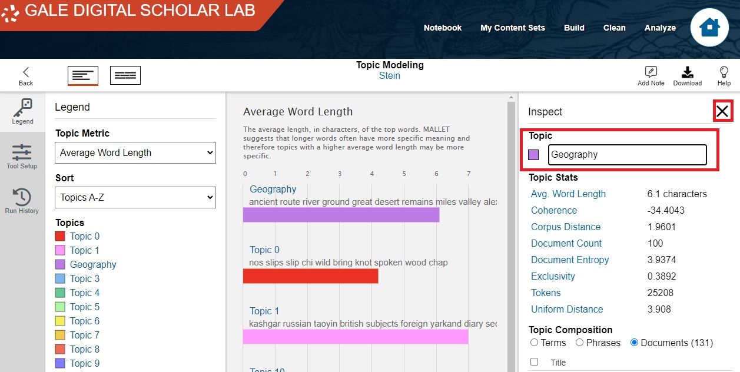The image size is (740, 372).
Task: Click Gale Digital Scholar Lab logo
Action: coord(130,11)
